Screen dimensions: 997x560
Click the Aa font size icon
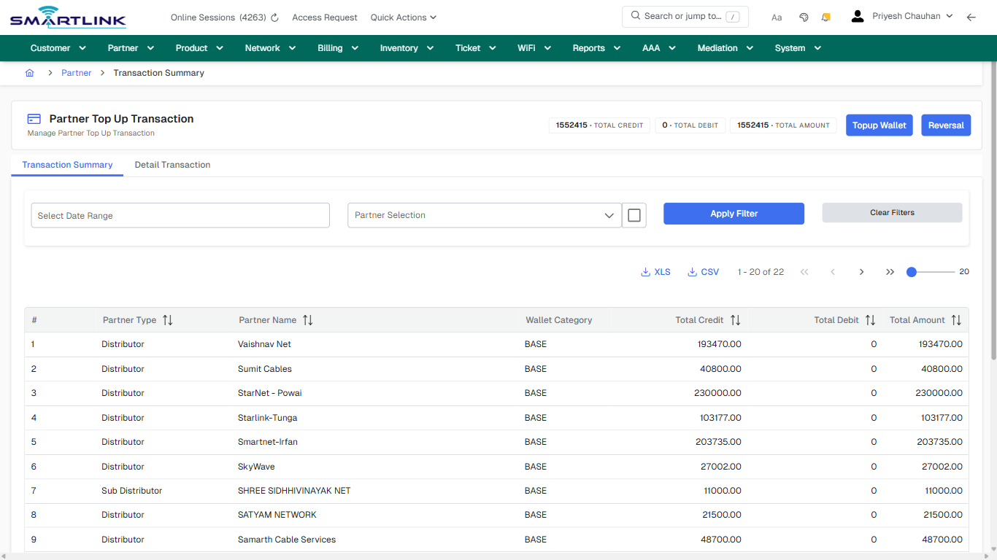(776, 17)
